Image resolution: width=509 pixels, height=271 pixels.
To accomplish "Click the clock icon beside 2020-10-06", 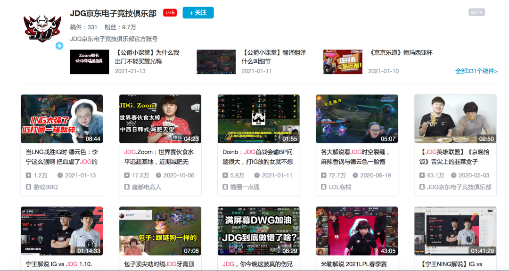I will [158, 175].
